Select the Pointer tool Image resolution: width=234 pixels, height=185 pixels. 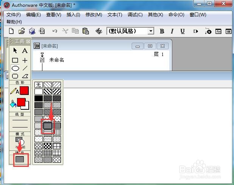coord(15,51)
